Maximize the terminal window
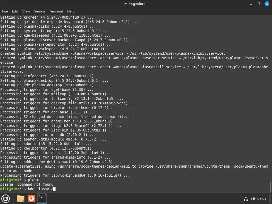 pyautogui.click(x=259, y=4)
